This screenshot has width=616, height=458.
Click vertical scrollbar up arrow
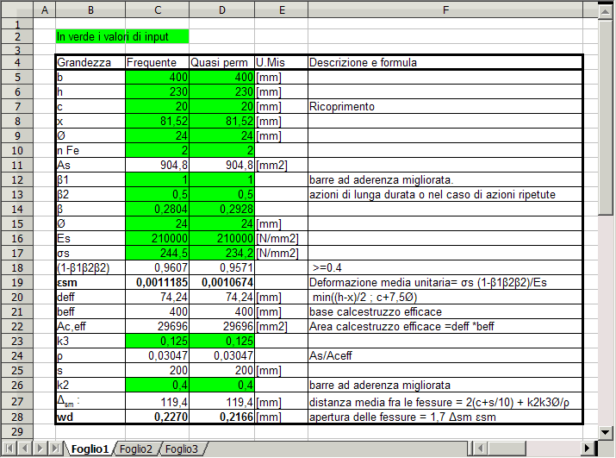605,10
